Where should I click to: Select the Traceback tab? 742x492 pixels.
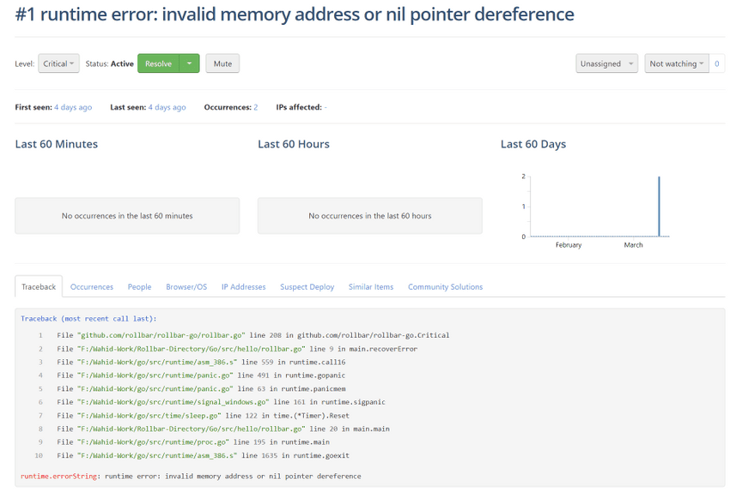tap(39, 287)
